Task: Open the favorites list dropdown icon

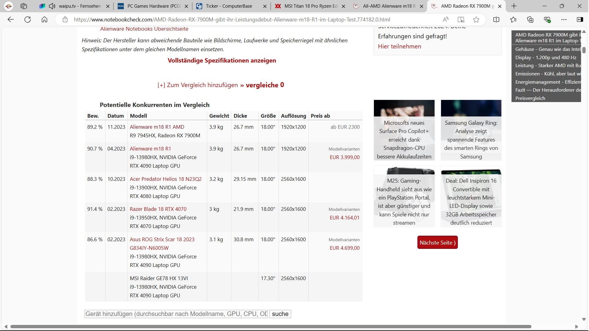Action: coord(513,20)
